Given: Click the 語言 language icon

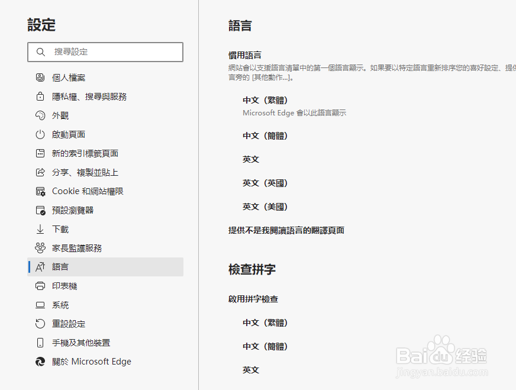Looking at the screenshot, I should (x=40, y=267).
